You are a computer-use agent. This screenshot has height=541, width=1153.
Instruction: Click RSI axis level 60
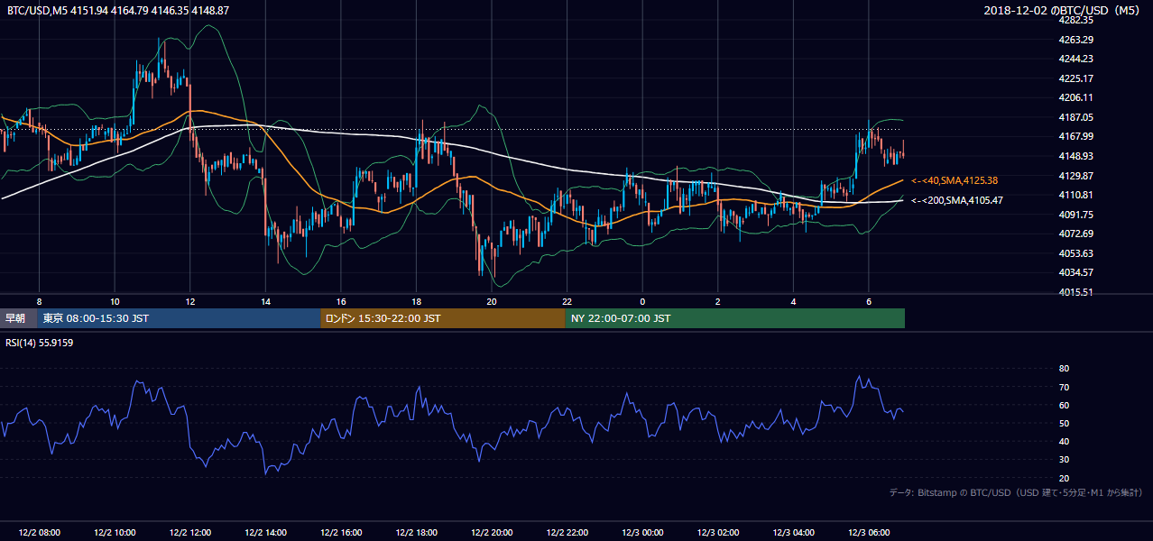click(1064, 406)
